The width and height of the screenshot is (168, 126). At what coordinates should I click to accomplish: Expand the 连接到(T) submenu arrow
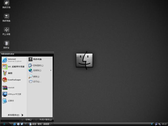pos(51,70)
